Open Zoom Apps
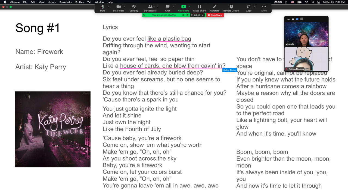Viewport: 348px width, 196px height. click(x=249, y=8)
